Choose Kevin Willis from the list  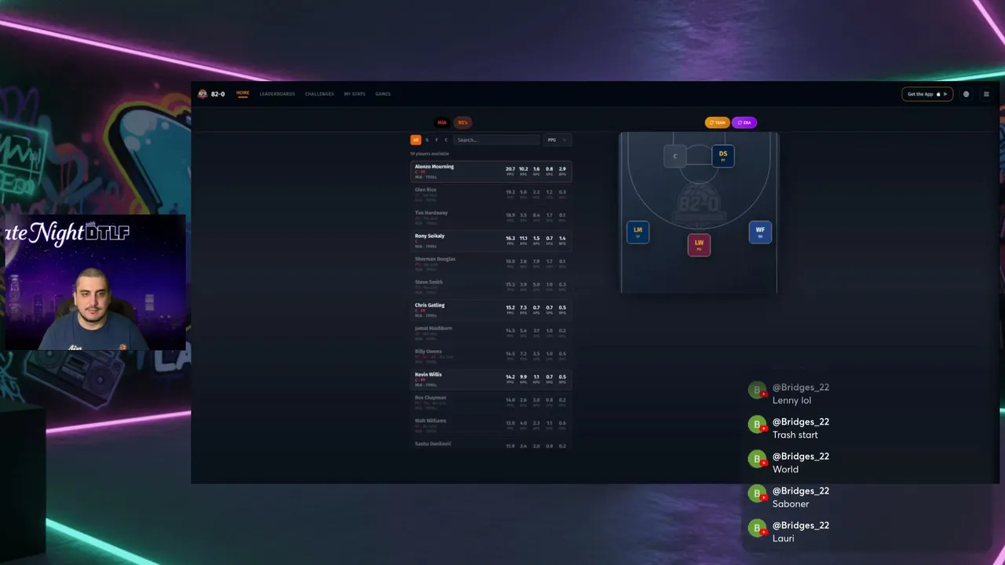(x=491, y=379)
